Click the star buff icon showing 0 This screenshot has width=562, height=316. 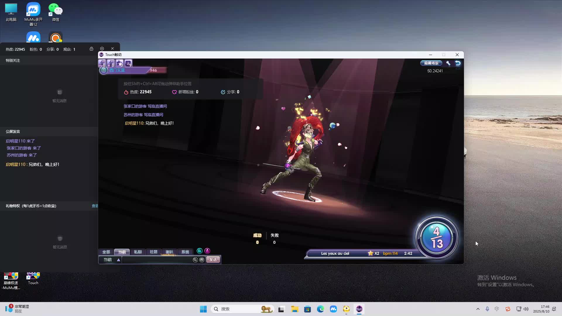click(x=119, y=63)
